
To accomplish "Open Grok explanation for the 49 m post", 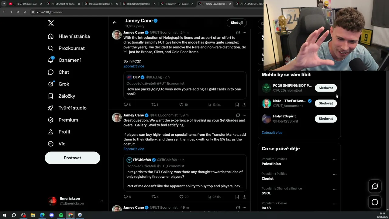I will [238, 207].
